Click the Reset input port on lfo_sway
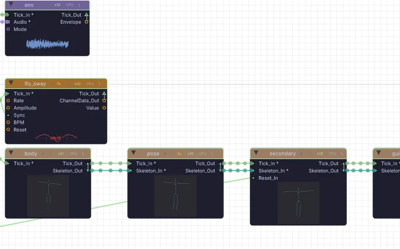Viewport: 400px width, 249px height. pos(8,130)
